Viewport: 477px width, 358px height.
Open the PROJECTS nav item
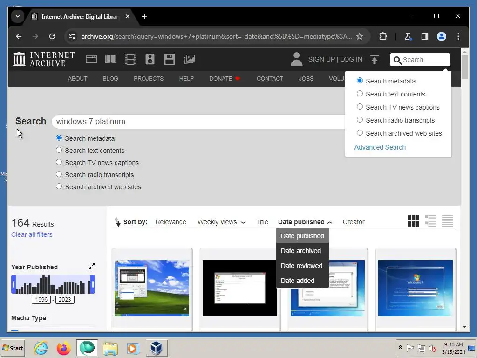pos(149,78)
